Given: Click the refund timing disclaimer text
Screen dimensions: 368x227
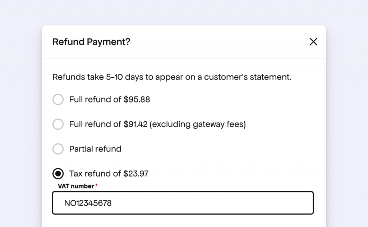Looking at the screenshot, I should click(172, 77).
